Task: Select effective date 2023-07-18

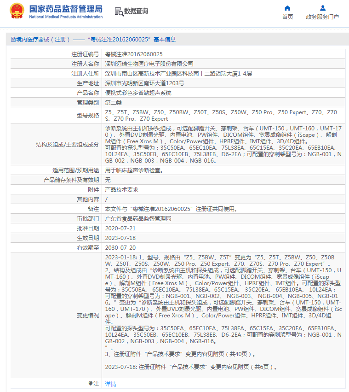Action: tap(120, 238)
